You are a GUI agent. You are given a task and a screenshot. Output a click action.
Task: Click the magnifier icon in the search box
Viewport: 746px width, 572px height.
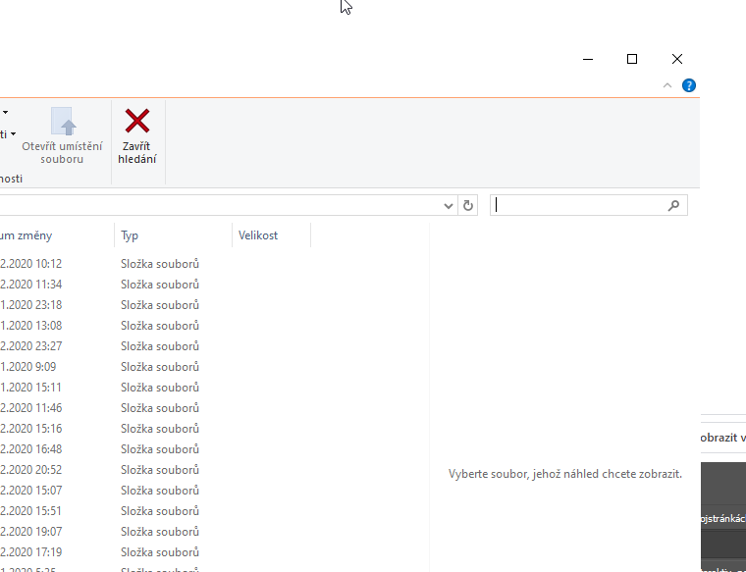tap(673, 205)
